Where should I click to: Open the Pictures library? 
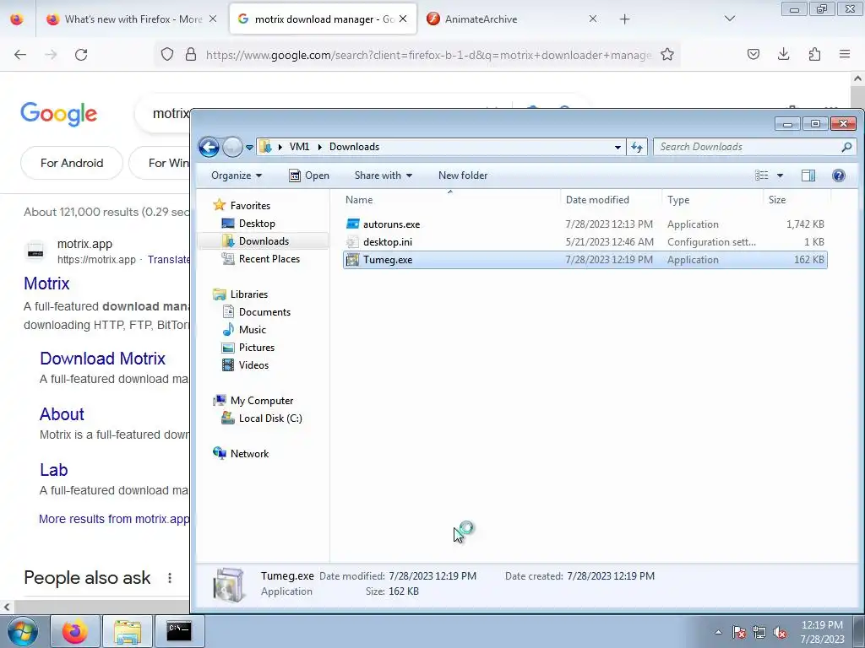[x=257, y=347]
